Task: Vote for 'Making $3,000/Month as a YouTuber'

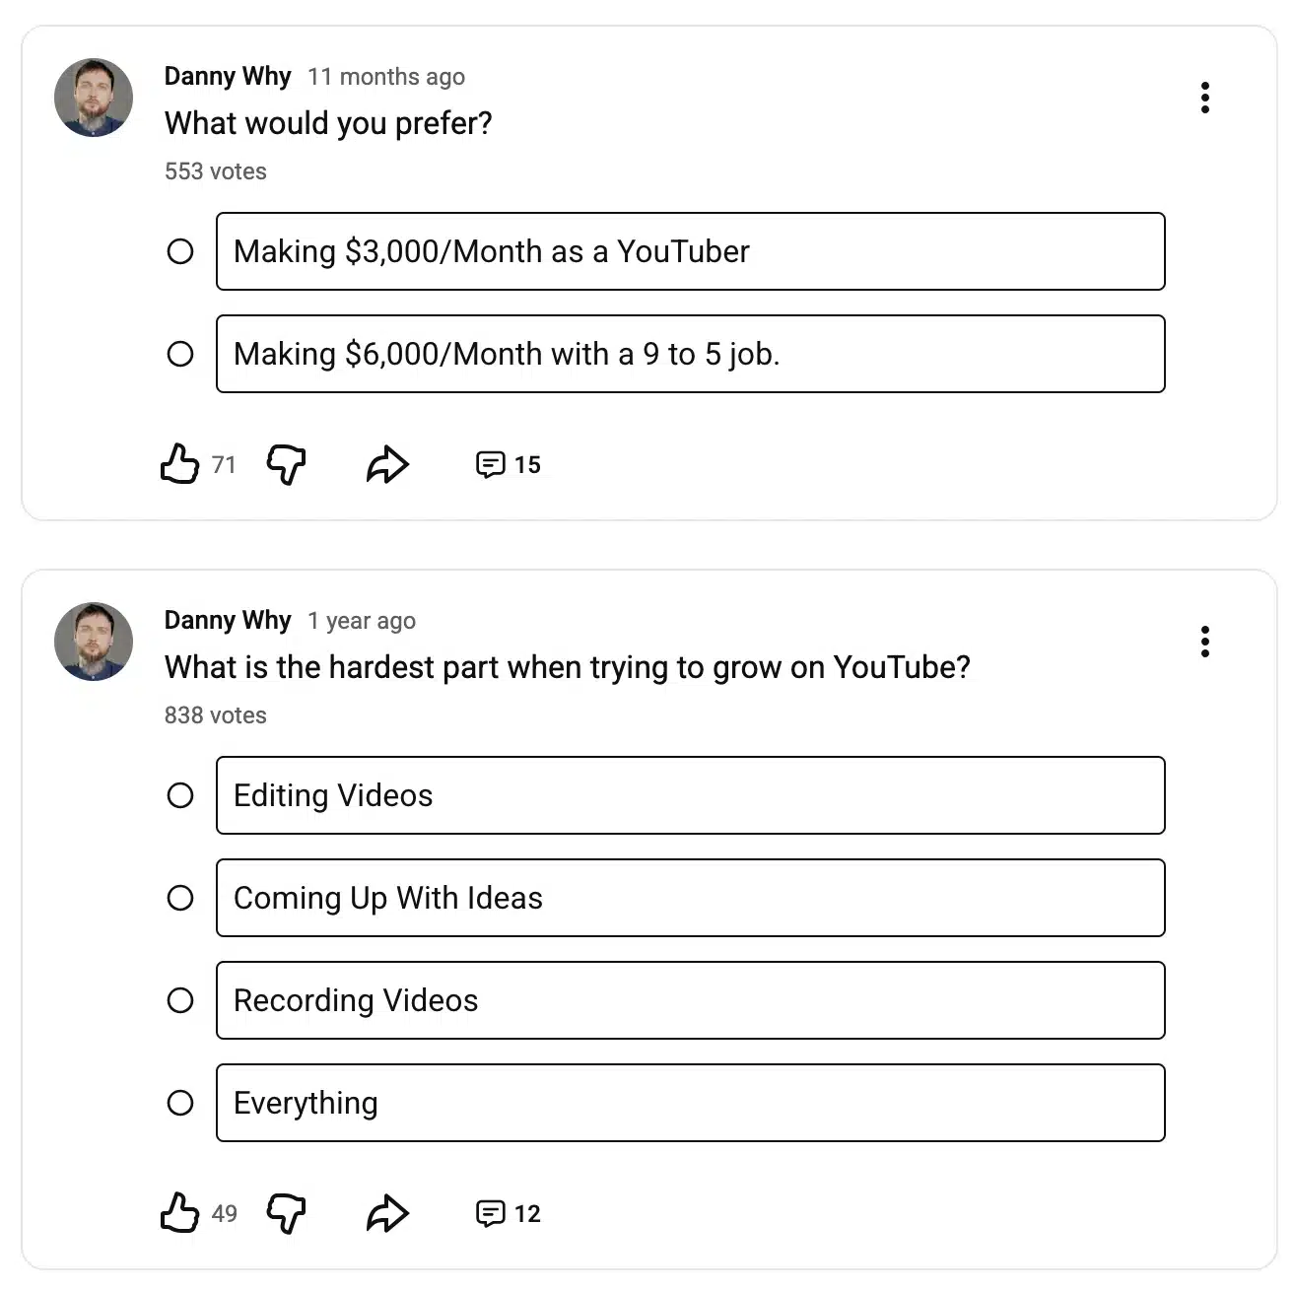Action: [690, 252]
